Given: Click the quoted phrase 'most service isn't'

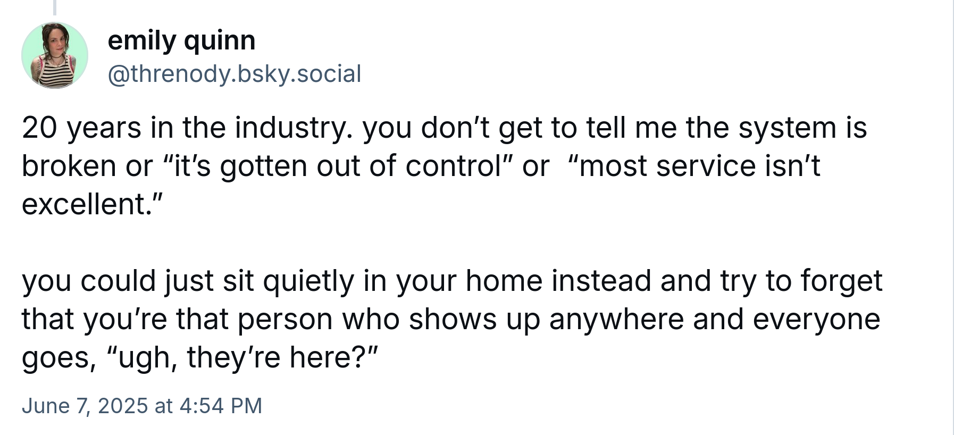Looking at the screenshot, I should pos(694,166).
